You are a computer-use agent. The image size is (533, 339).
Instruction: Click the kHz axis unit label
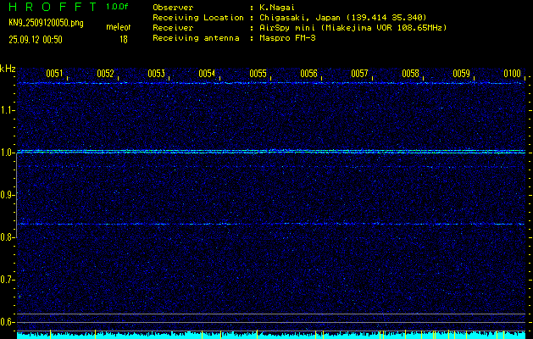[x=8, y=69]
